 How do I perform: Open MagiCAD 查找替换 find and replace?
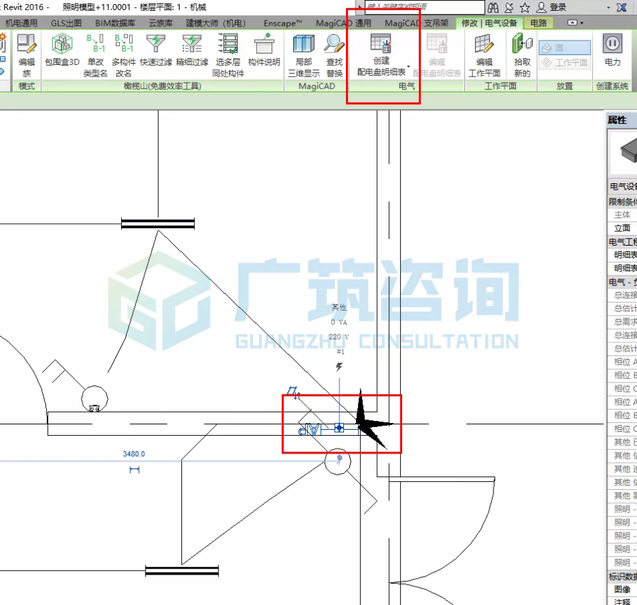(x=334, y=55)
